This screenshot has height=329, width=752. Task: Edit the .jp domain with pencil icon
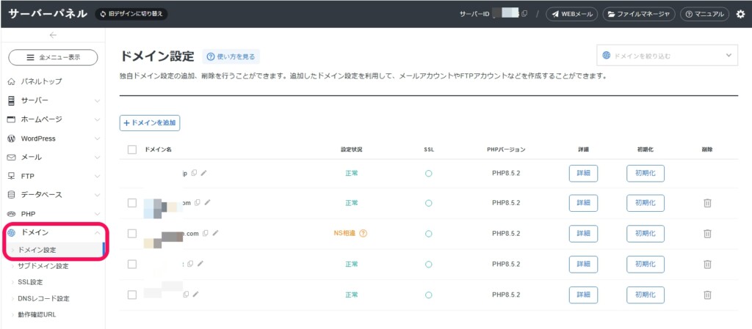tap(204, 173)
